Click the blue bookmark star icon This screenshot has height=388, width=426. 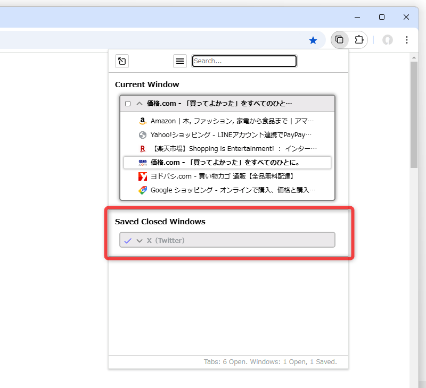(313, 40)
